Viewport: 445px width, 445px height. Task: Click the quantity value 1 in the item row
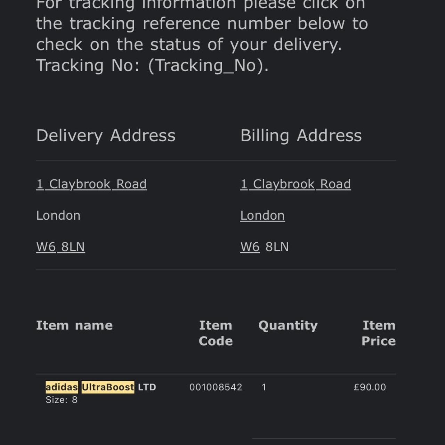tap(264, 387)
